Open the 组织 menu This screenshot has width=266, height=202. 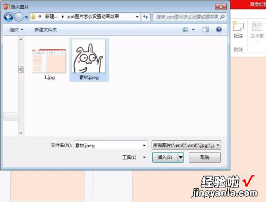pyautogui.click(x=16, y=30)
